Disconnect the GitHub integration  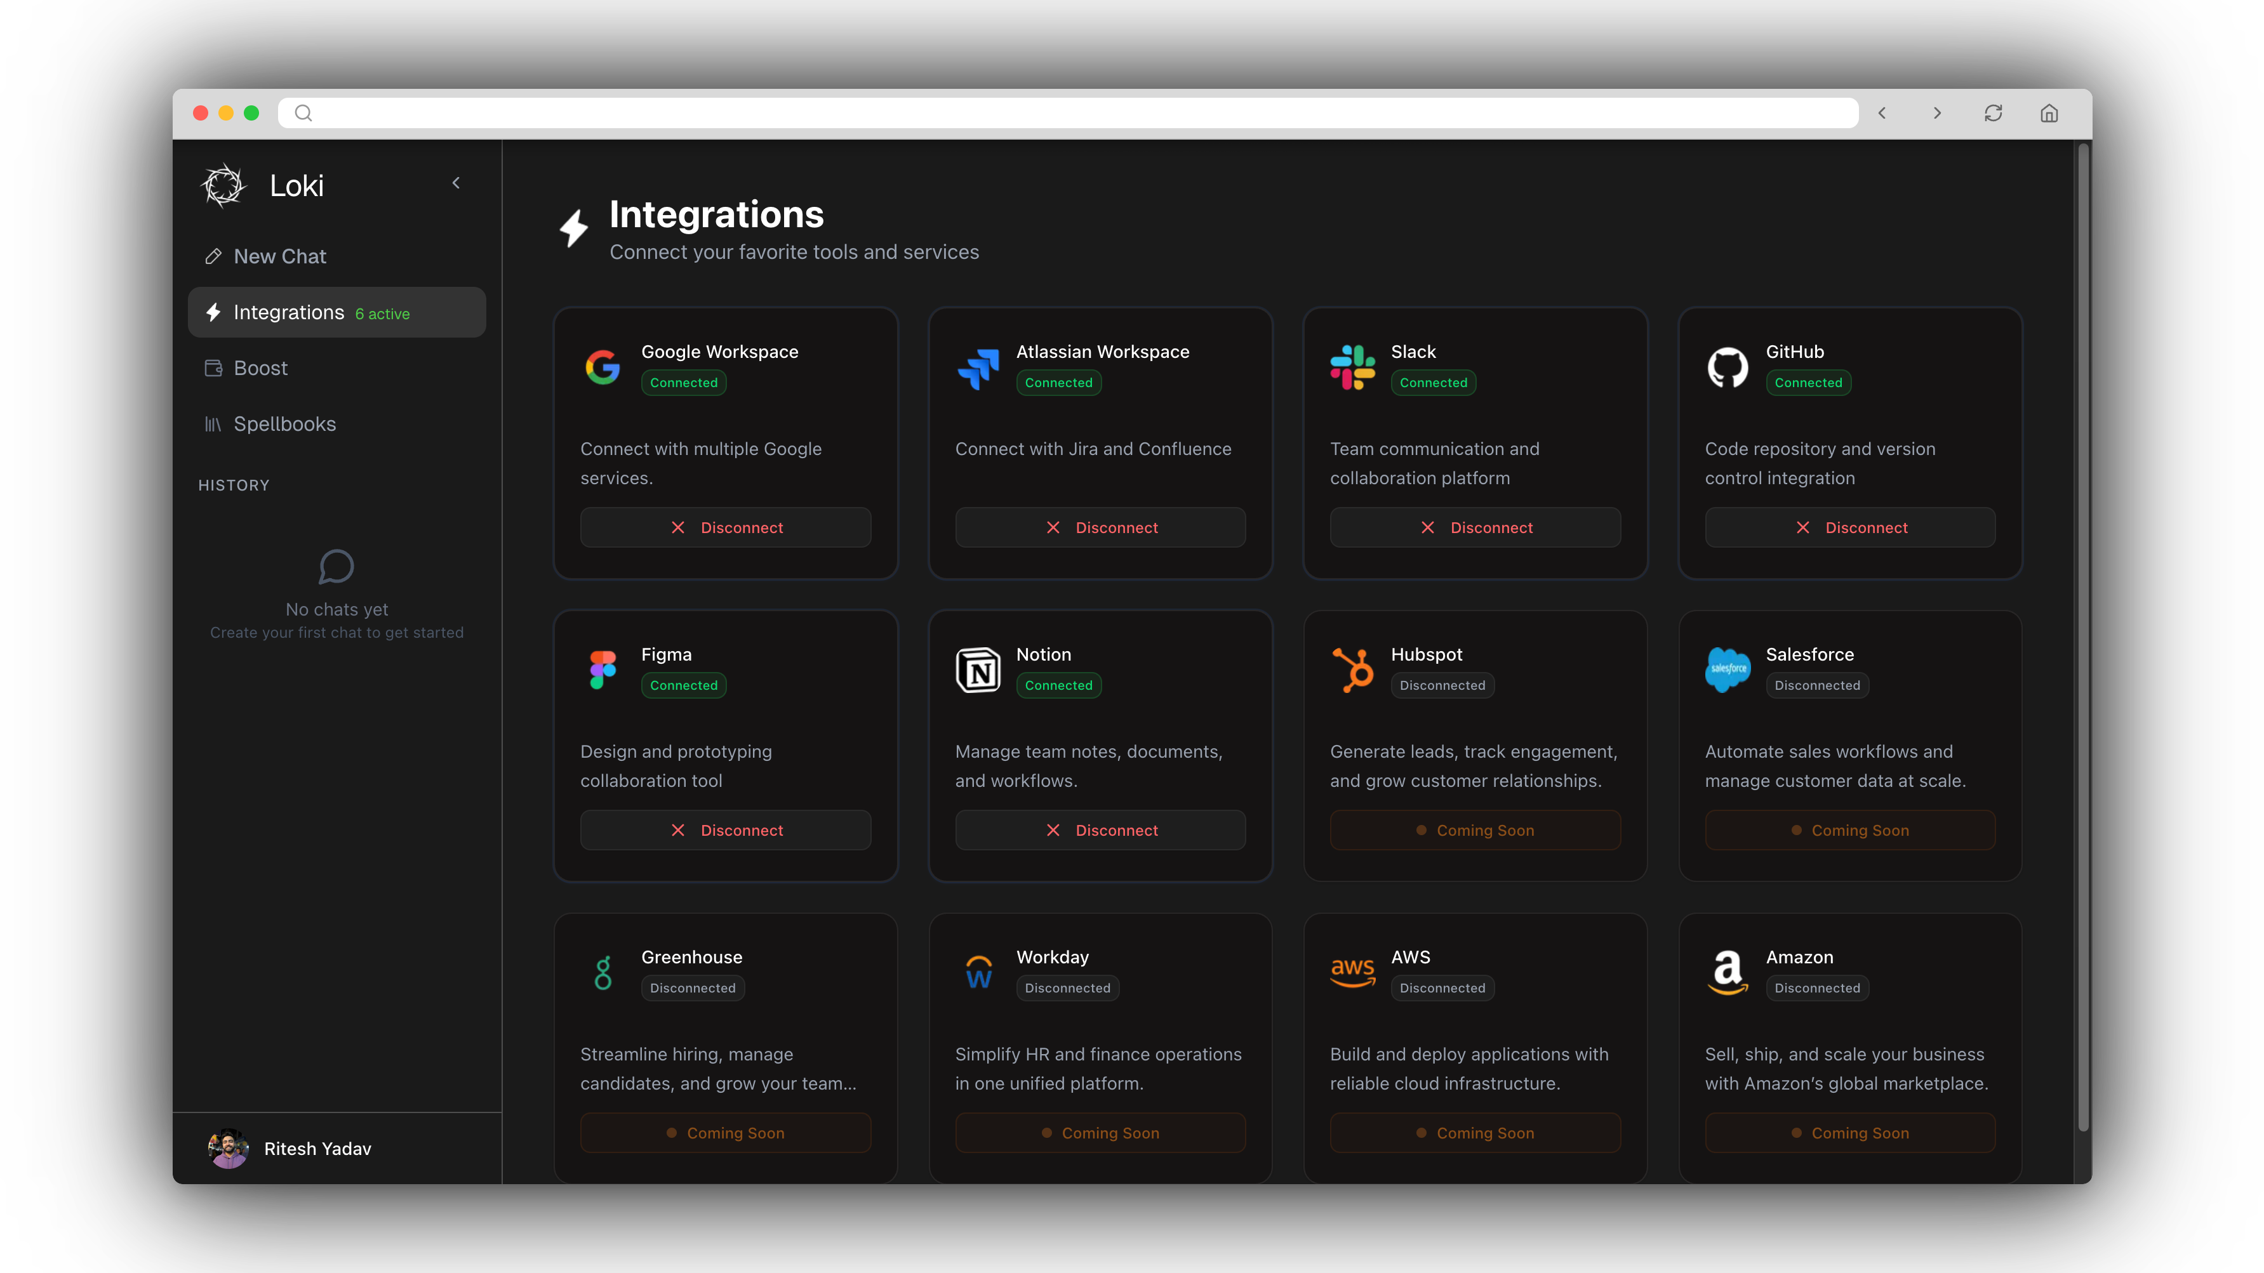tap(1849, 527)
